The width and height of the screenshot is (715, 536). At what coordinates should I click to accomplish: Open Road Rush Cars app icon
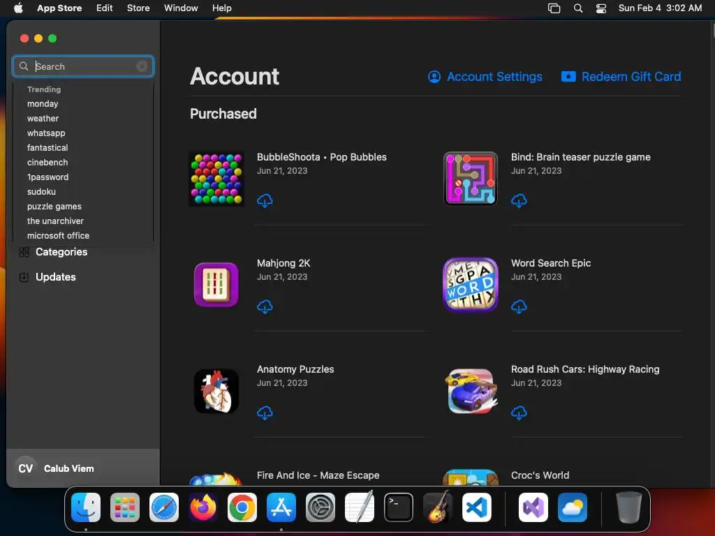click(x=470, y=391)
